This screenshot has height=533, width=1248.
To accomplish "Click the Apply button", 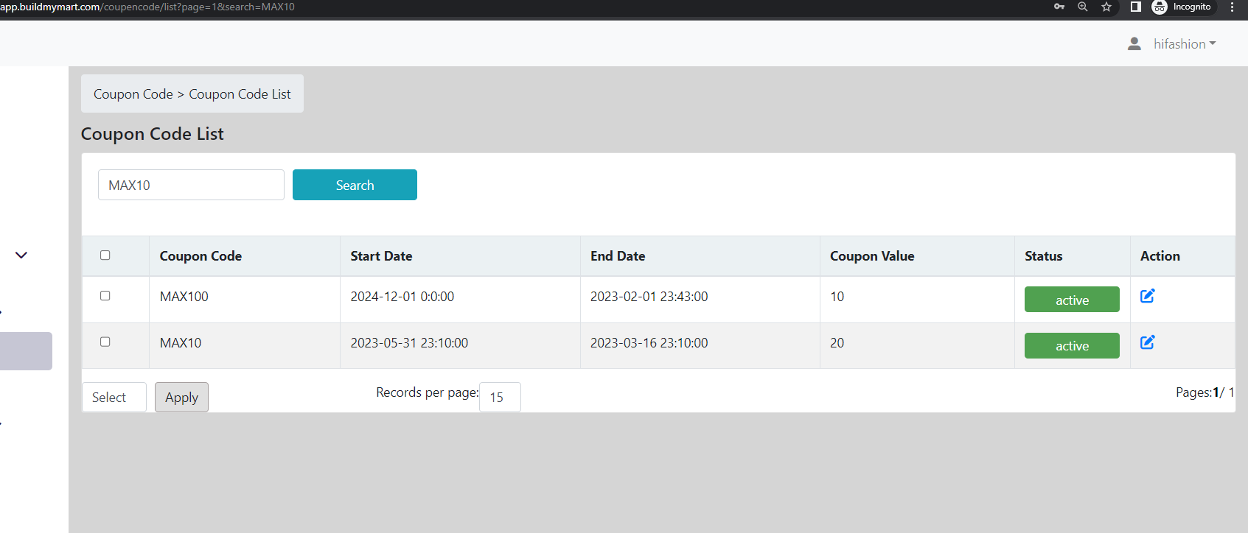I will coord(181,398).
